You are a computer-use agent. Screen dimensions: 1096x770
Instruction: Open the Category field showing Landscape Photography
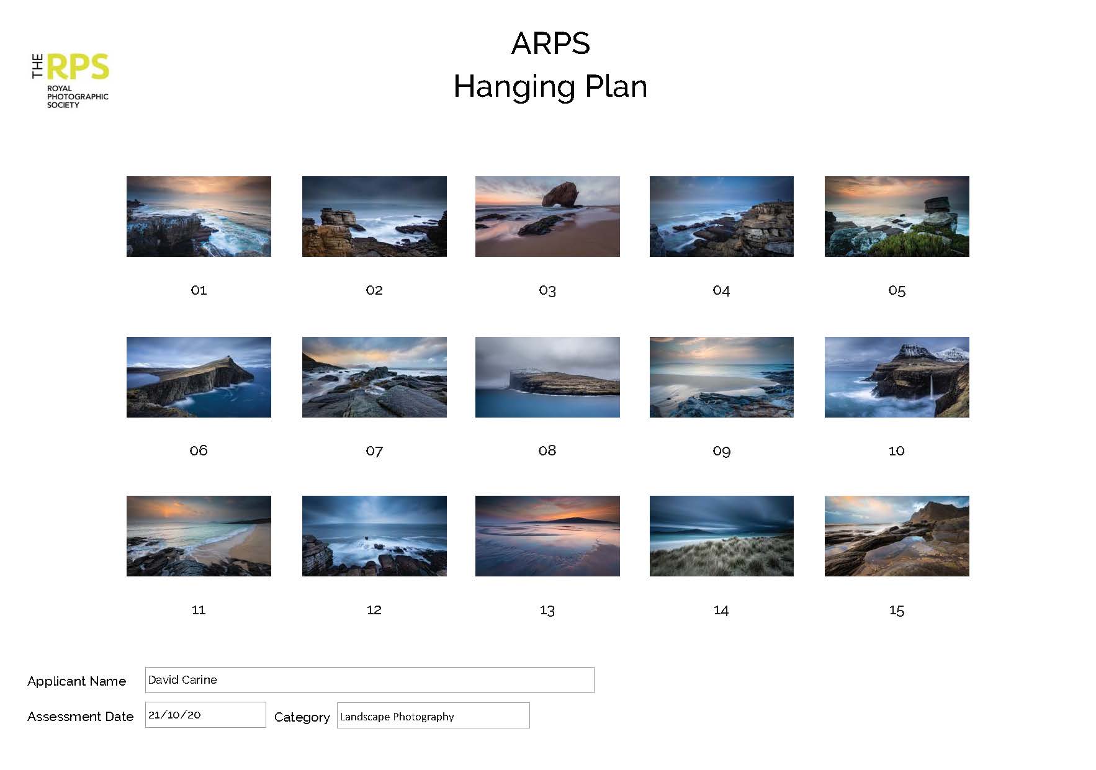pyautogui.click(x=433, y=715)
